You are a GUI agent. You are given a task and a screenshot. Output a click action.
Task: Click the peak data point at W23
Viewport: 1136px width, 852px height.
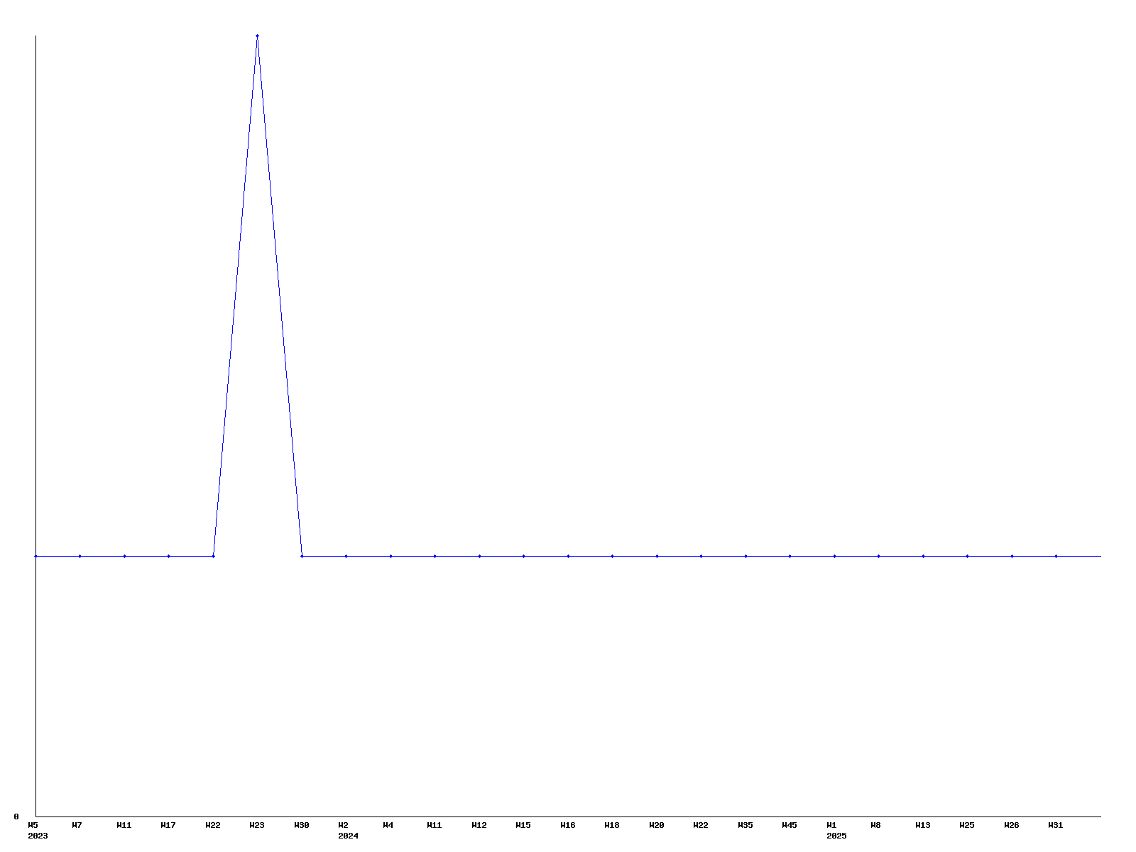click(257, 35)
